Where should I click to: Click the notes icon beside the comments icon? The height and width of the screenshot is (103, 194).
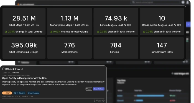(x=100, y=101)
